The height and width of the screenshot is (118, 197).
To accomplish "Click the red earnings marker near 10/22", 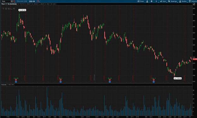I will coord(61,80).
